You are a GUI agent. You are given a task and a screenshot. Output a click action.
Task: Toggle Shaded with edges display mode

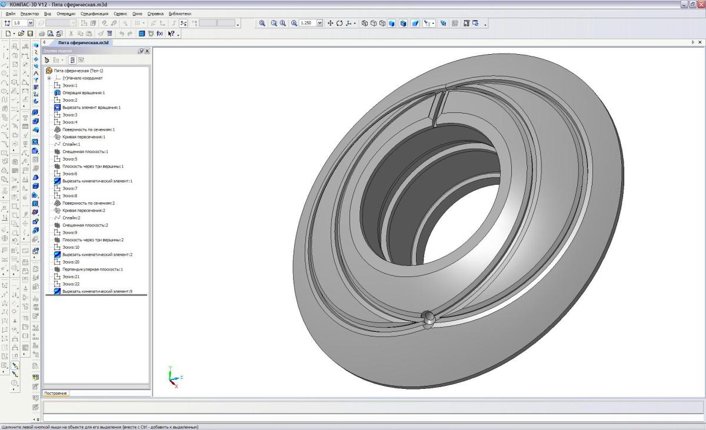pyautogui.click(x=404, y=24)
